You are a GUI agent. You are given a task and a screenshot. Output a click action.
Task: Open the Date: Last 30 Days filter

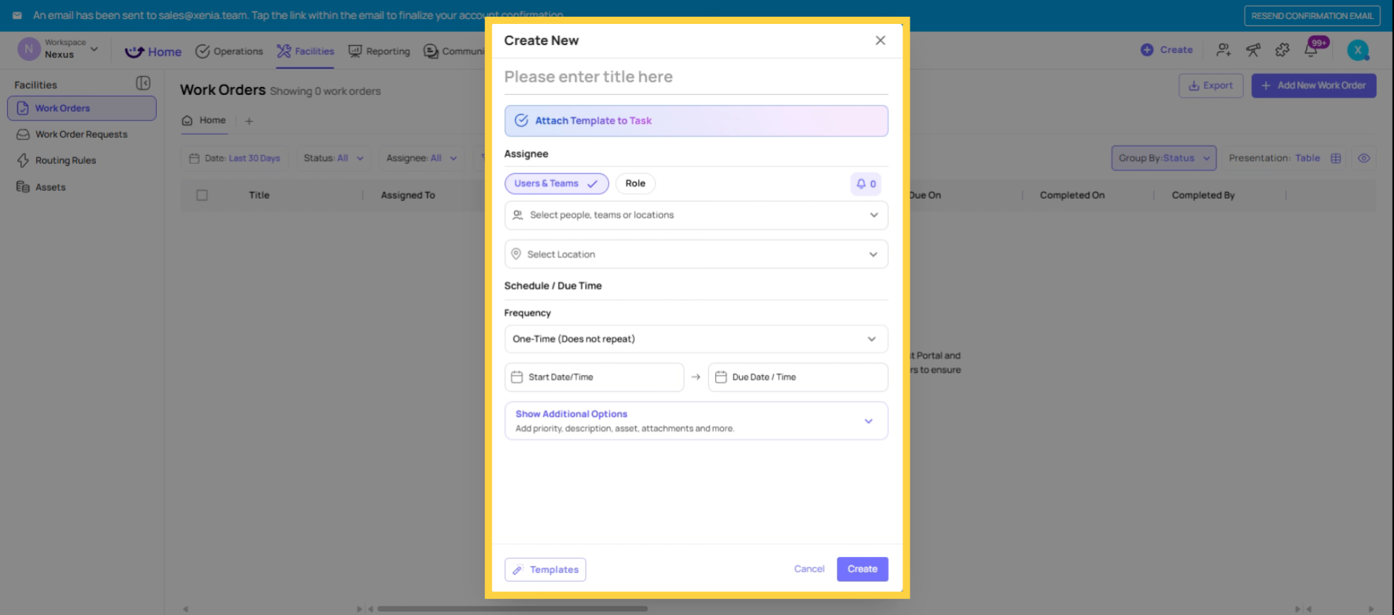coord(235,158)
